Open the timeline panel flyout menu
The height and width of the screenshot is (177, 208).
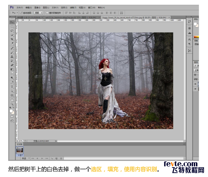tap(184, 144)
